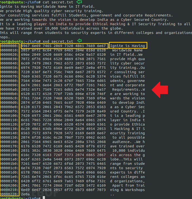Viewport: 192px width, 199px height.
Task: Click hex word 4954
Action: pyautogui.click(x=90, y=129)
